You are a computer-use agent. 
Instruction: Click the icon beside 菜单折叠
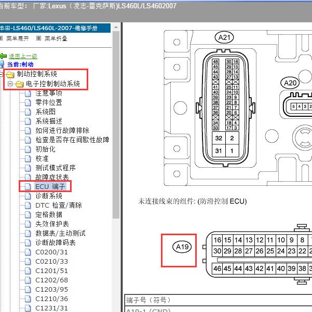coord(38,38)
